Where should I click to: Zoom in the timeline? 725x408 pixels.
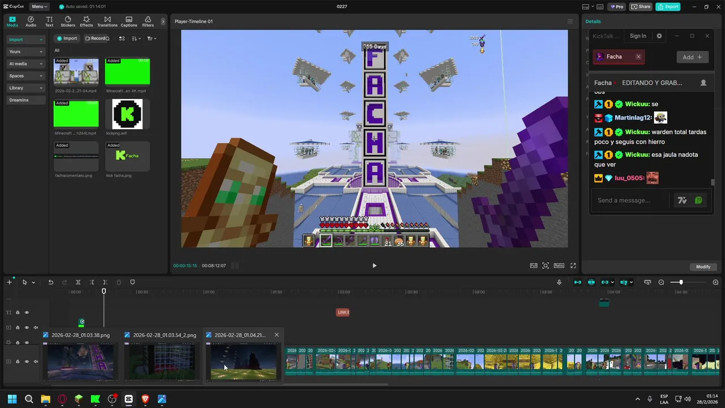click(715, 282)
